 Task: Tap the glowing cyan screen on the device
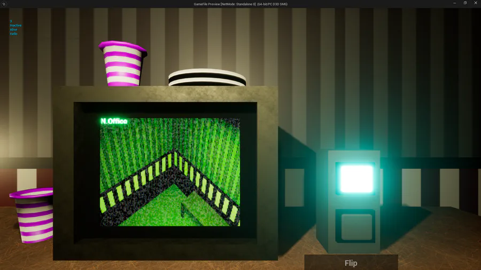point(356,179)
